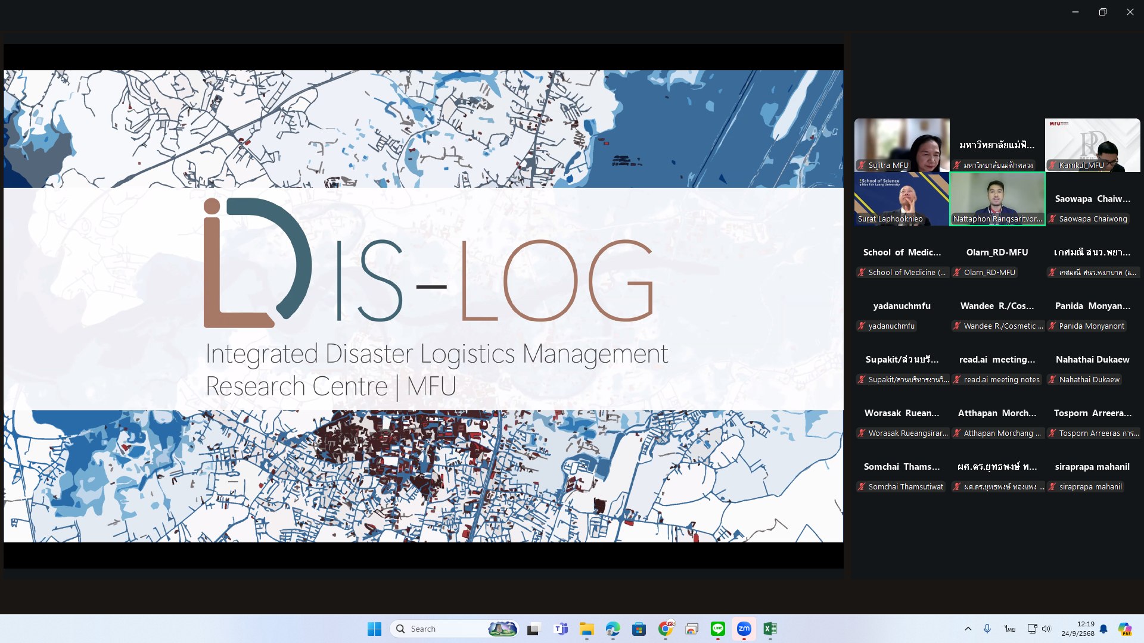This screenshot has width=1144, height=643.
Task: Open the notification bell in system tray
Action: (x=1103, y=629)
